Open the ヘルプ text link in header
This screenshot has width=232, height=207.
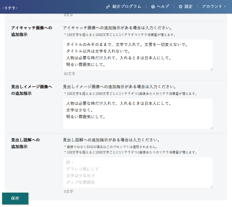click(163, 7)
